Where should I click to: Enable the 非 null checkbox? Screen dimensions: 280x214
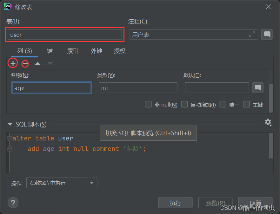(x=148, y=104)
